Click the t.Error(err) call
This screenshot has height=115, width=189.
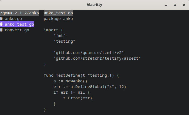coord(78,98)
